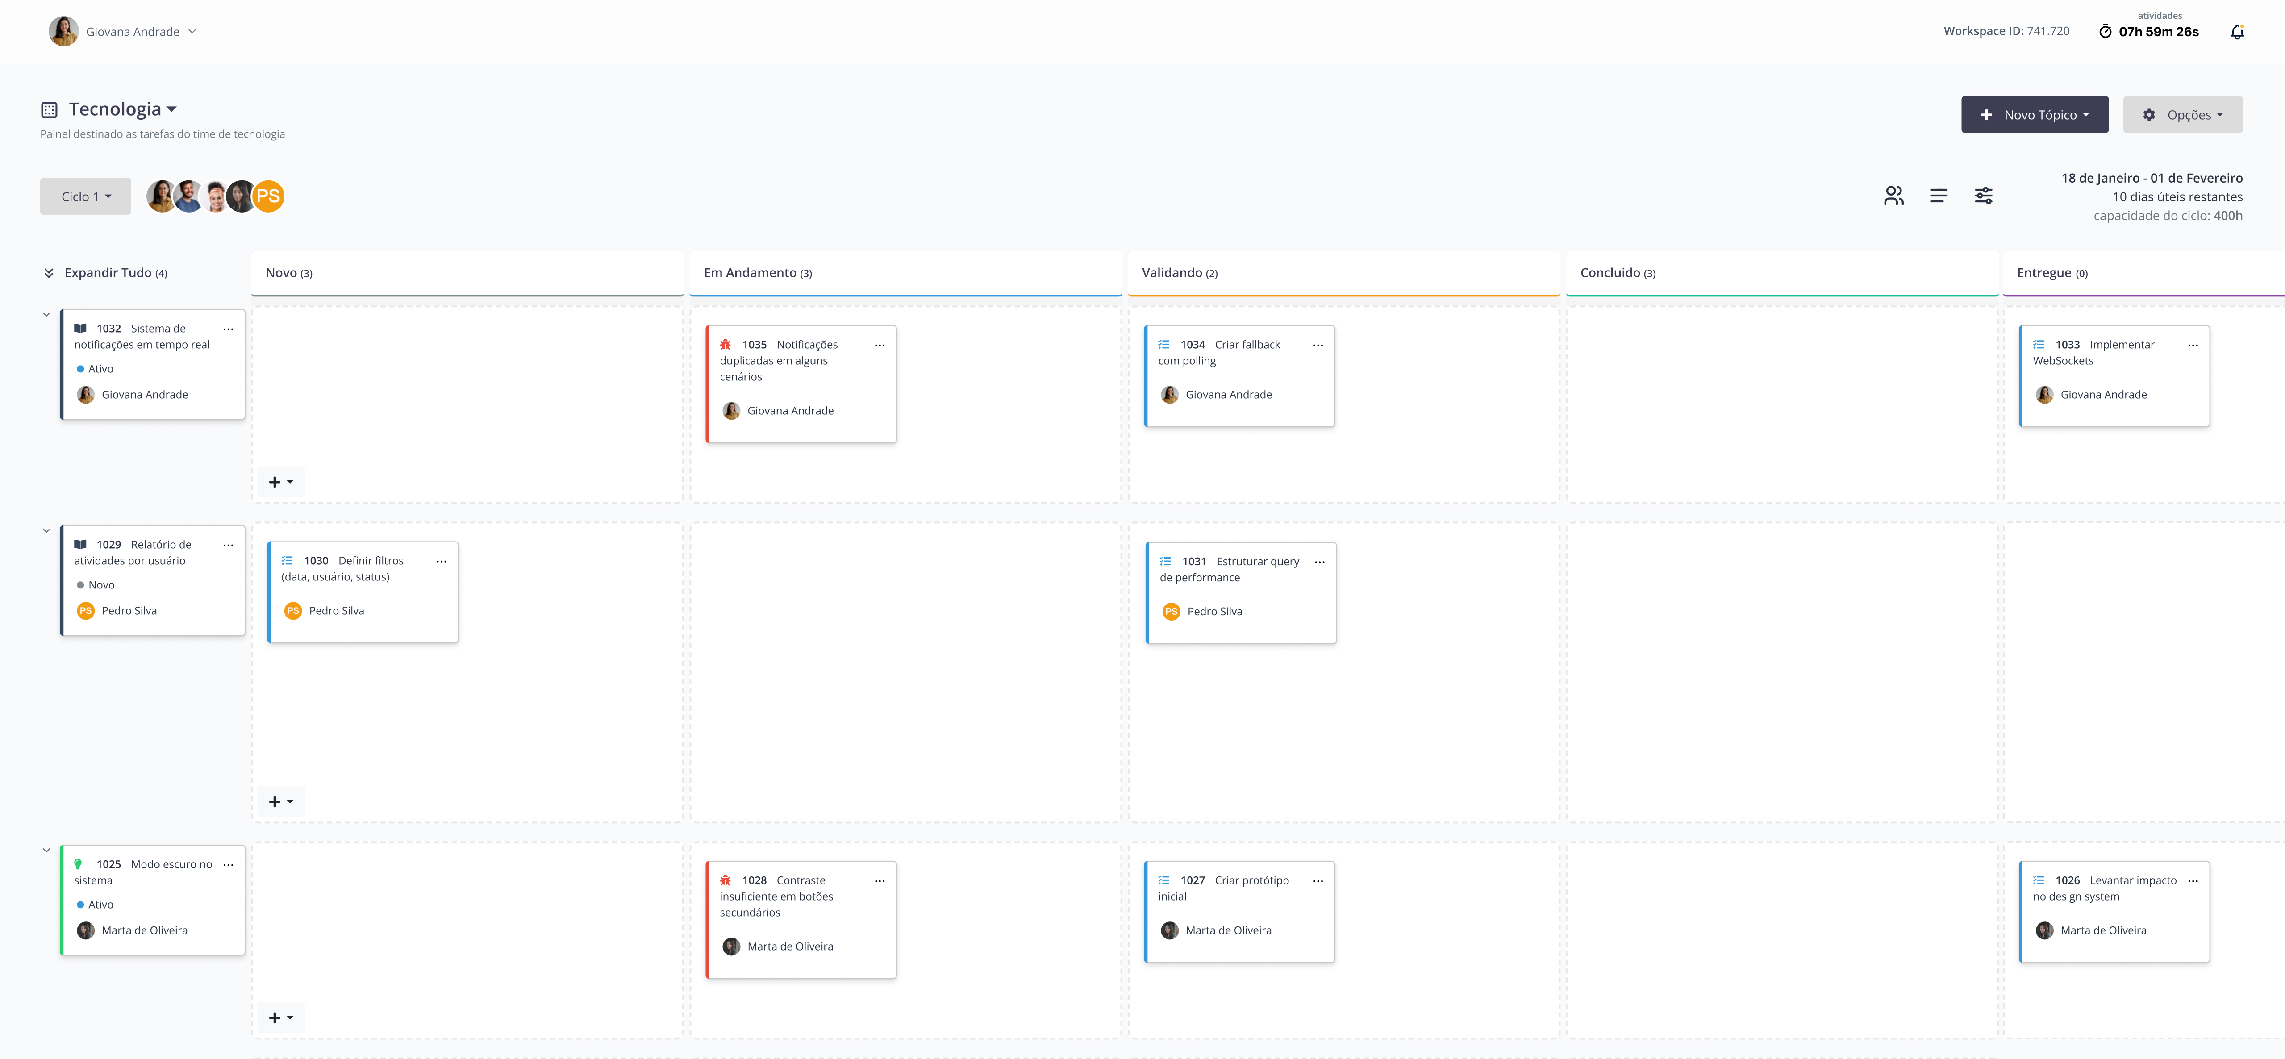The width and height of the screenshot is (2285, 1059).
Task: Collapse the row for topic 1032
Action: 47,314
